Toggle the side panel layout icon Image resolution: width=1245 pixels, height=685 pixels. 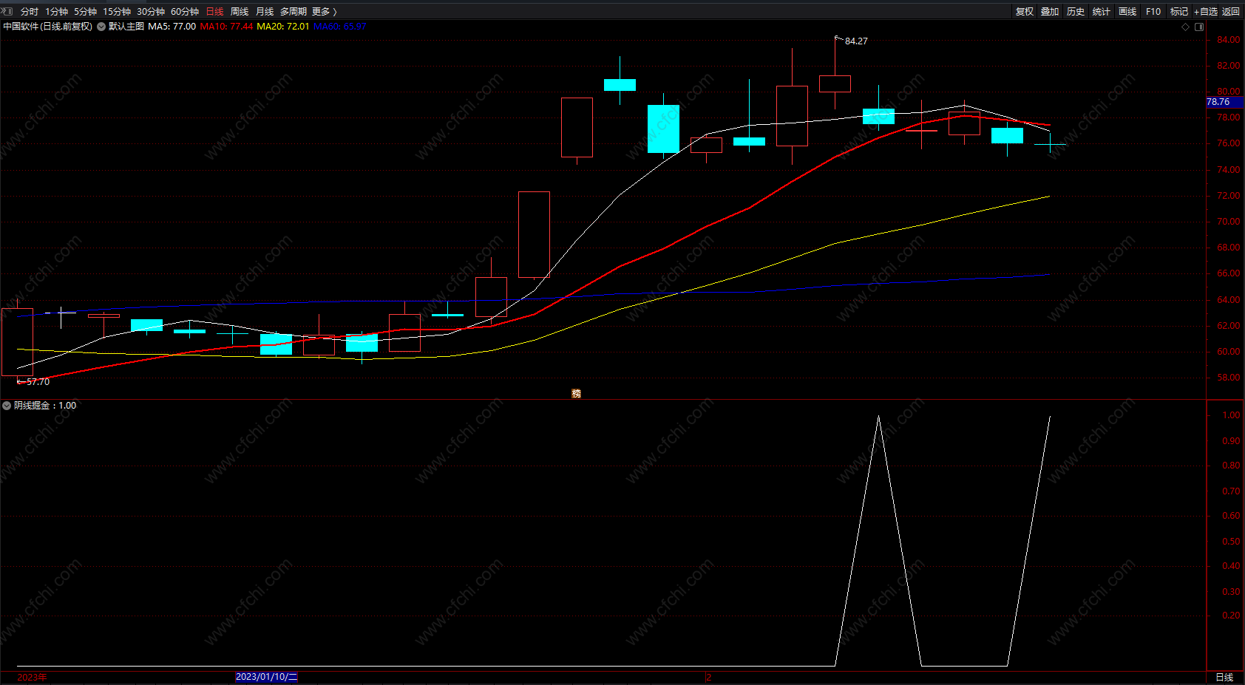tap(1199, 27)
